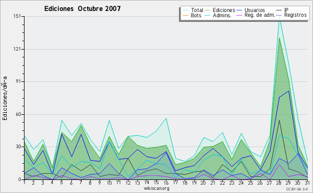The width and height of the screenshot is (313, 193).
Task: Click day 8 on the x-axis
Action: click(90, 183)
